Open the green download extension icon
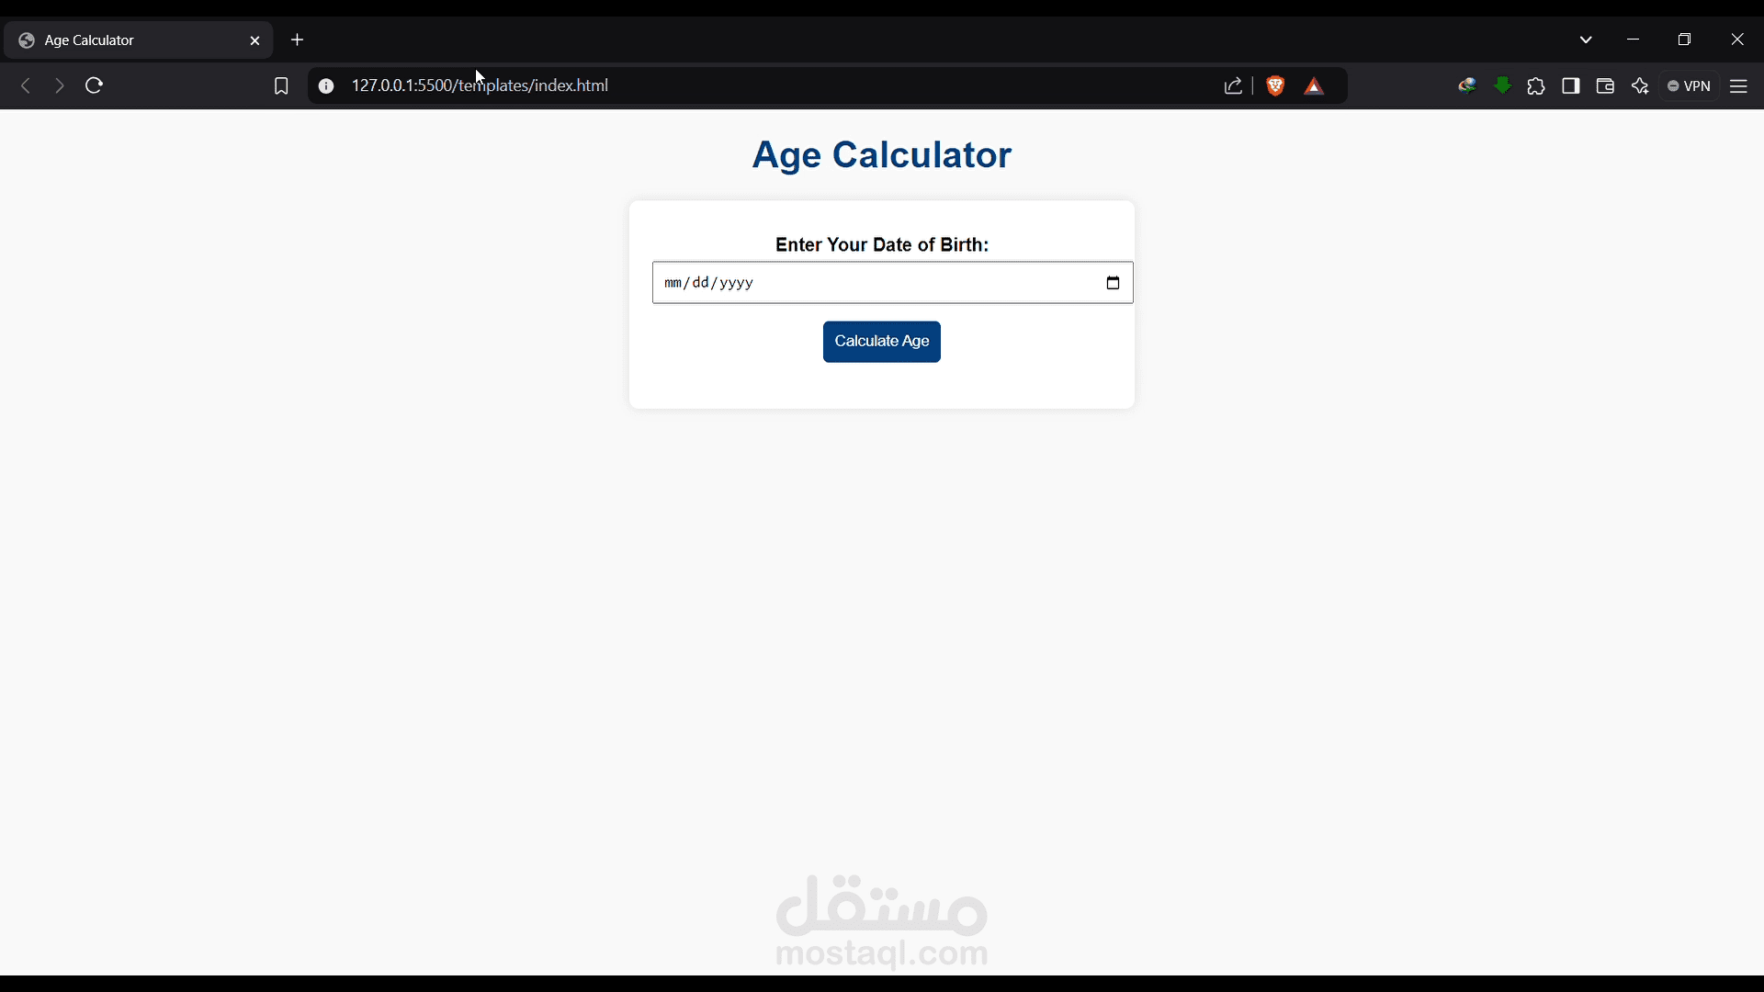This screenshot has height=992, width=1764. [x=1503, y=85]
